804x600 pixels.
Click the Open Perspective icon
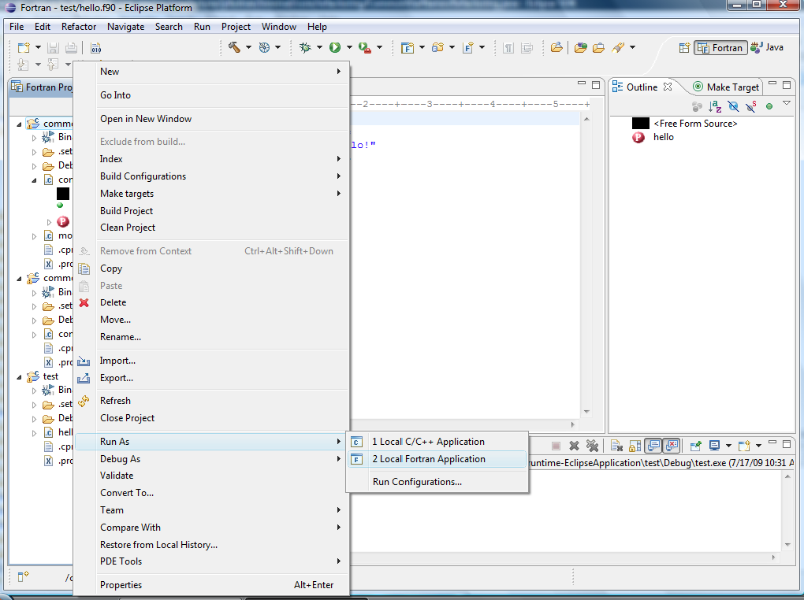coord(684,48)
